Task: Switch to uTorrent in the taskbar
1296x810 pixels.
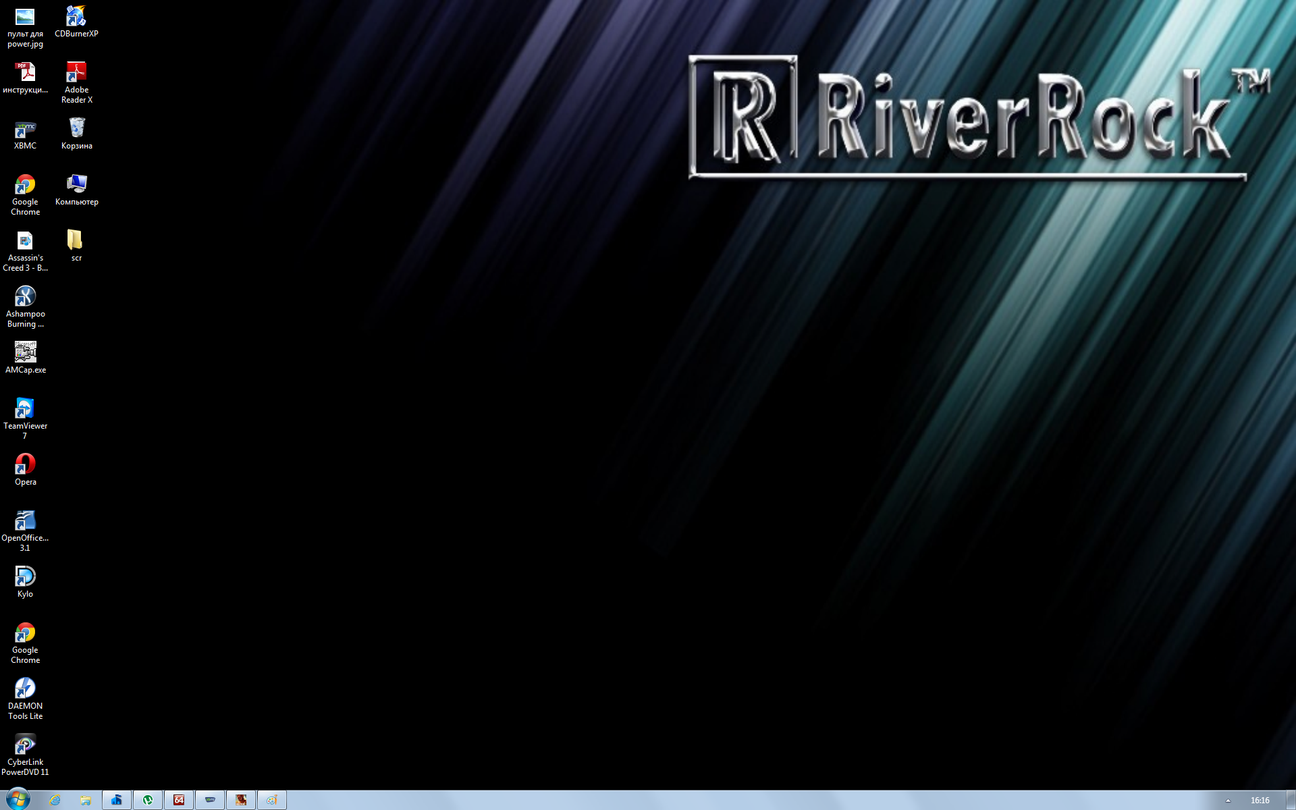Action: click(x=148, y=800)
